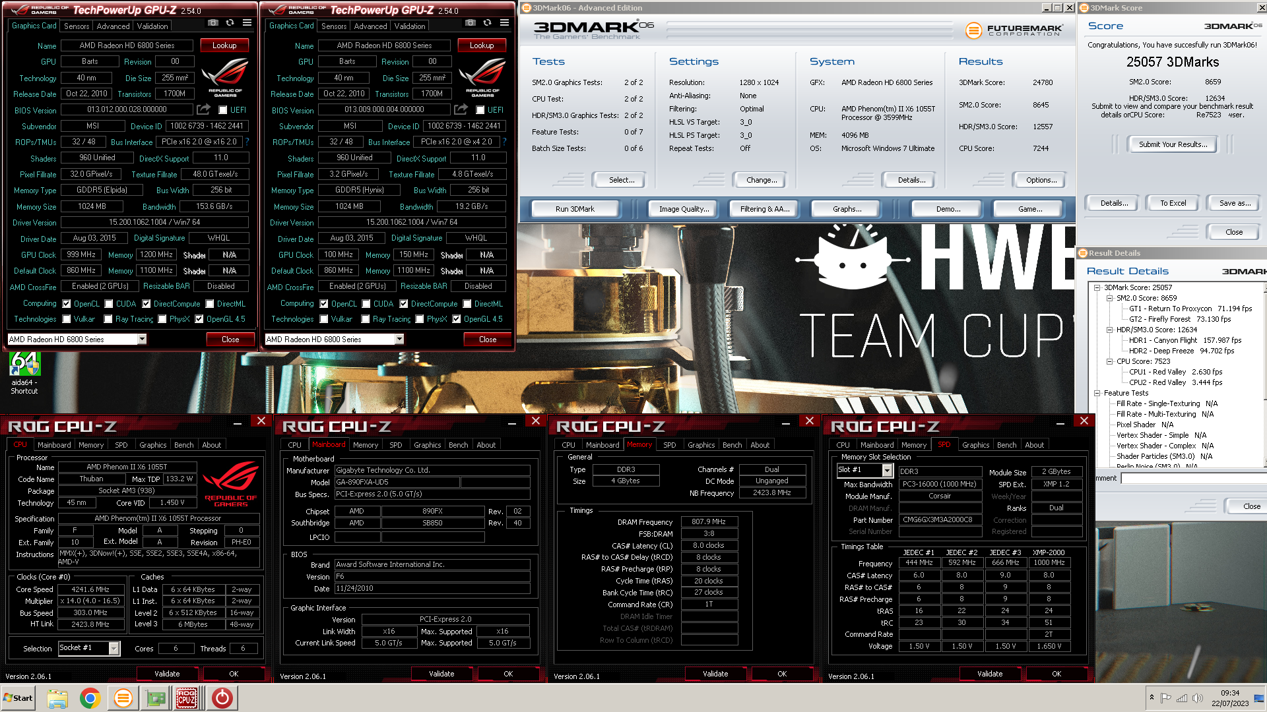
Task: Toggle Ray Tracing checkbox in Hynix GPU-Z window
Action: pyautogui.click(x=366, y=319)
